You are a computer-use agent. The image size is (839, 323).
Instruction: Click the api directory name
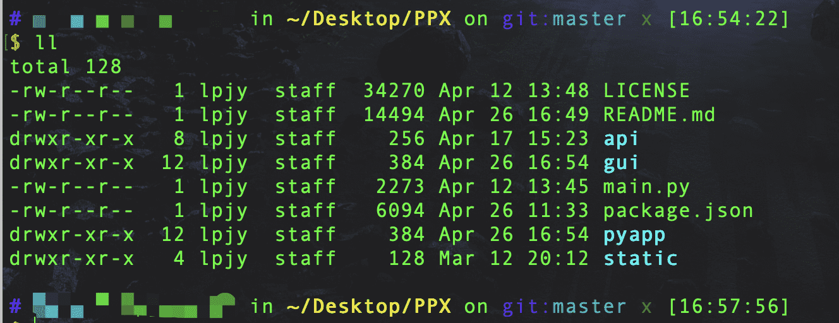(621, 139)
